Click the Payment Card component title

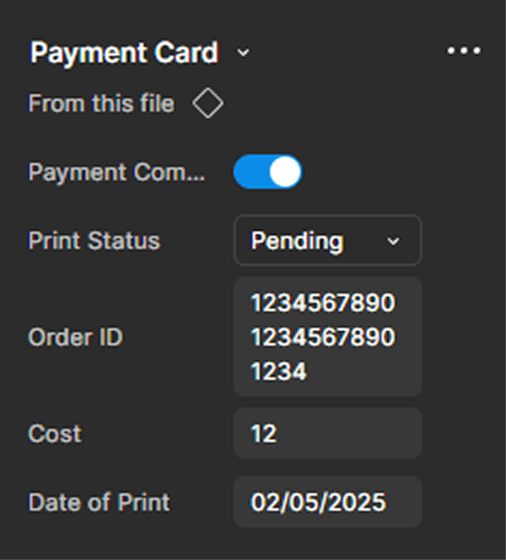(x=124, y=53)
